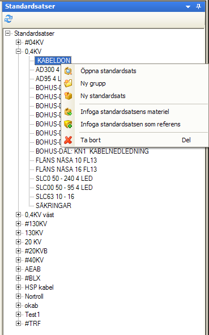Image resolution: width=209 pixels, height=335 pixels.
Task: Collapse the root Standardsatser node
Action: click(x=8, y=33)
